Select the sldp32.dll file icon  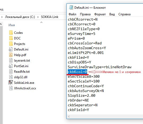(x=11, y=77)
